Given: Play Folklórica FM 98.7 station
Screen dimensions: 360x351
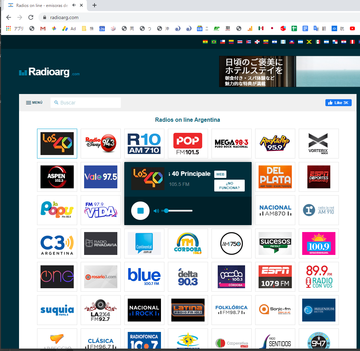Looking at the screenshot, I should 232,310.
